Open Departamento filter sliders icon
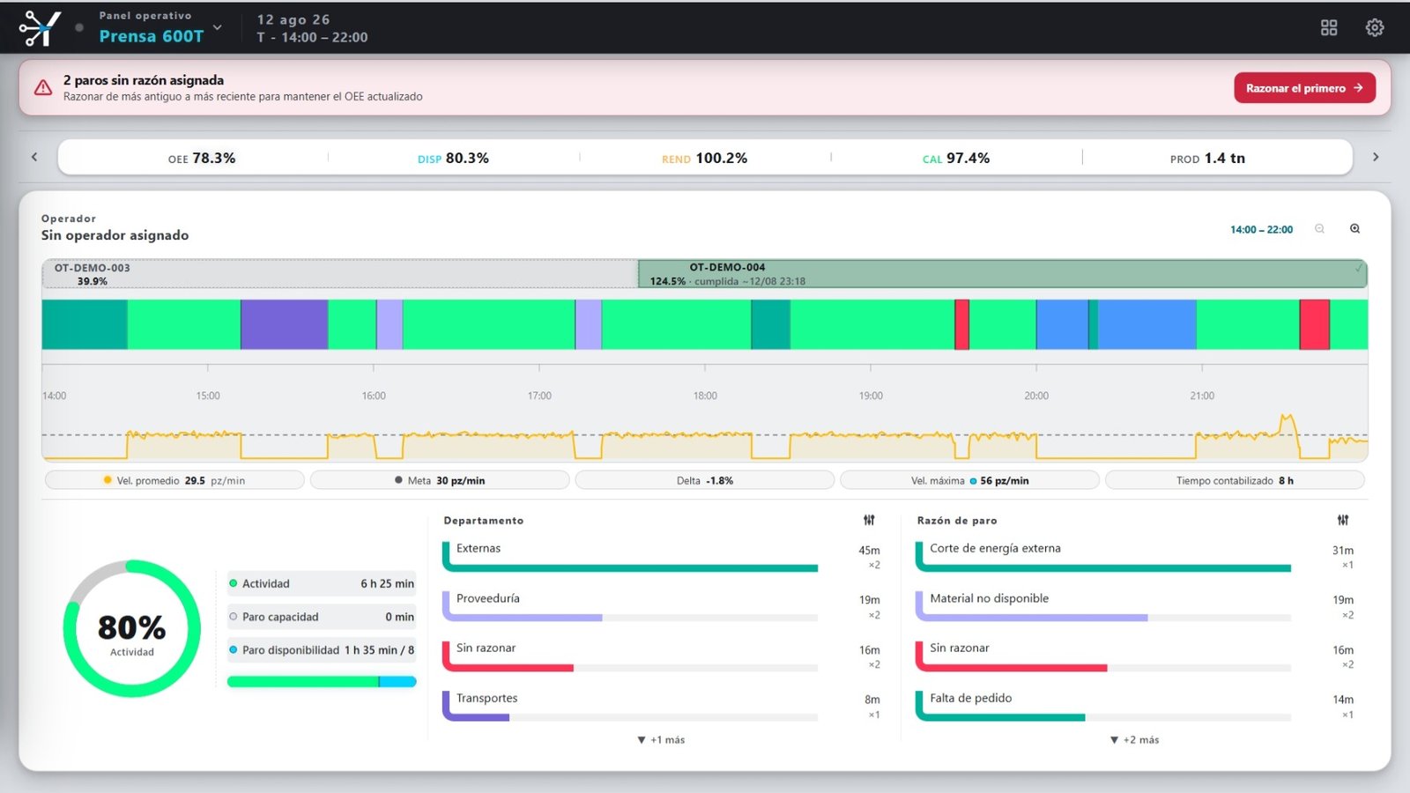 point(869,521)
